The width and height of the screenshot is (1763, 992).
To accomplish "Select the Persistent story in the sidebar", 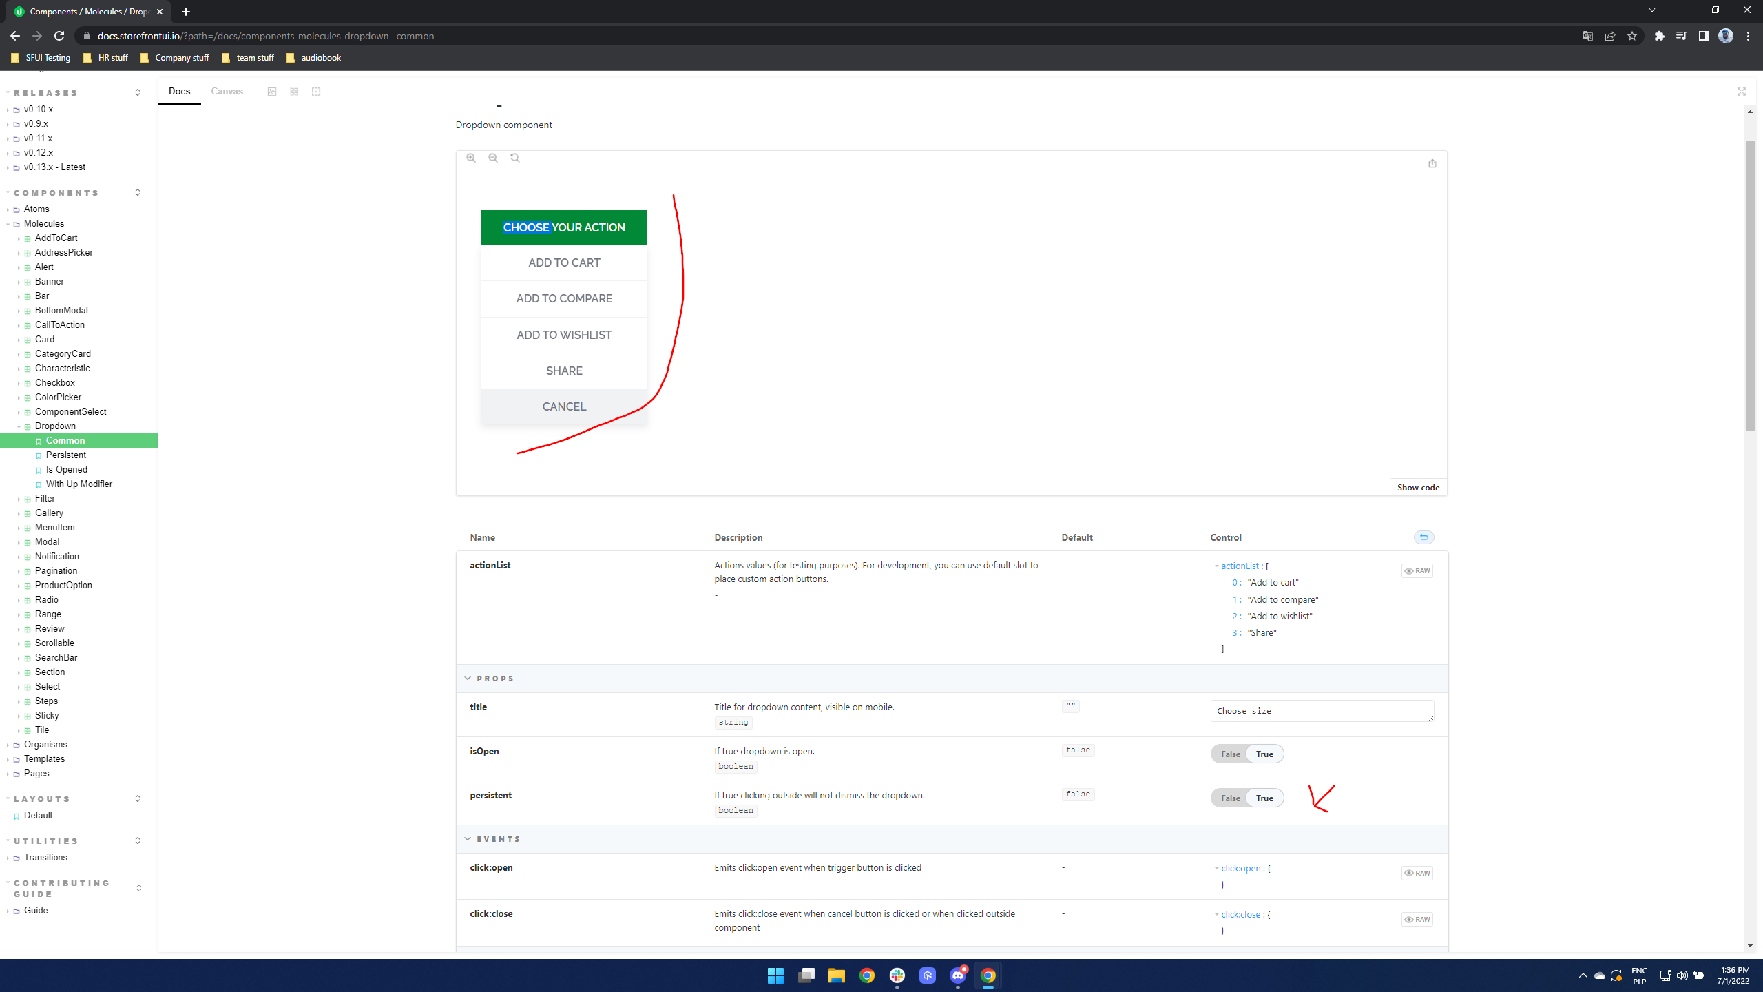I will tap(65, 455).
